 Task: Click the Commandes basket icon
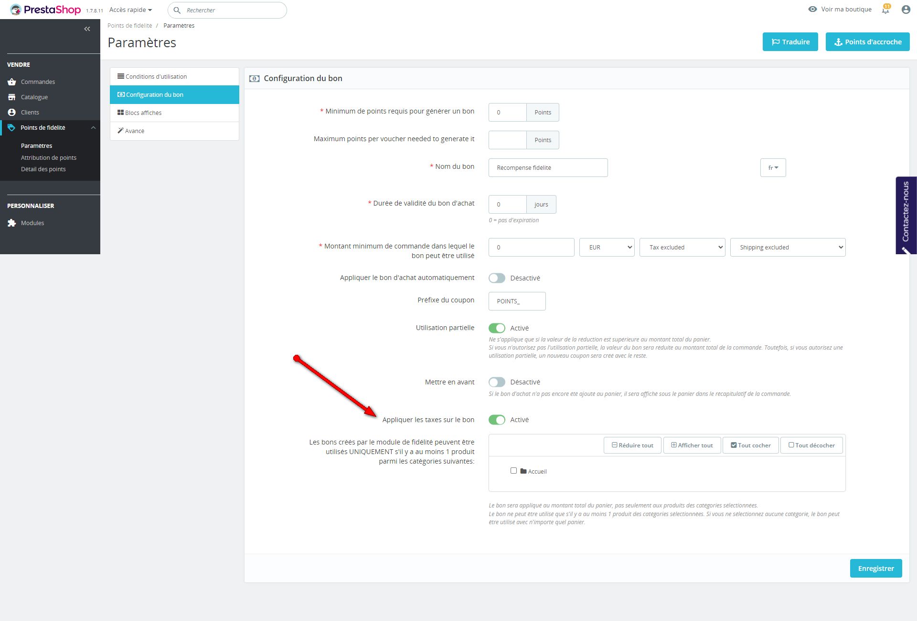pos(12,82)
